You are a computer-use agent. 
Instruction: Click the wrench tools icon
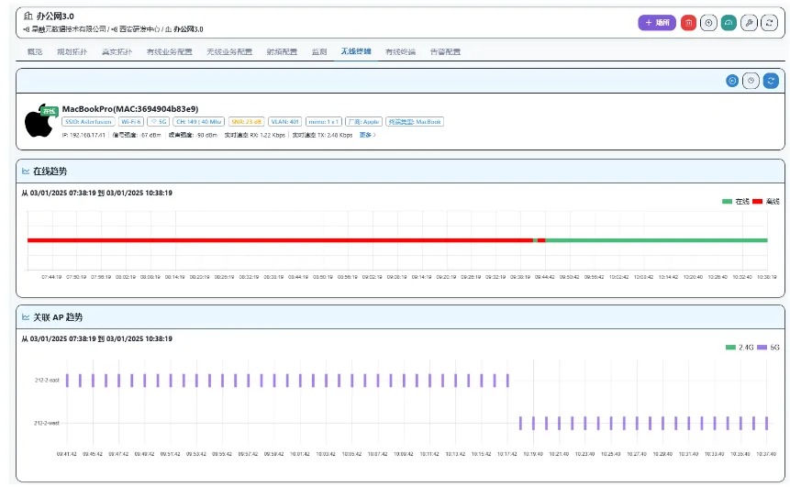(750, 23)
